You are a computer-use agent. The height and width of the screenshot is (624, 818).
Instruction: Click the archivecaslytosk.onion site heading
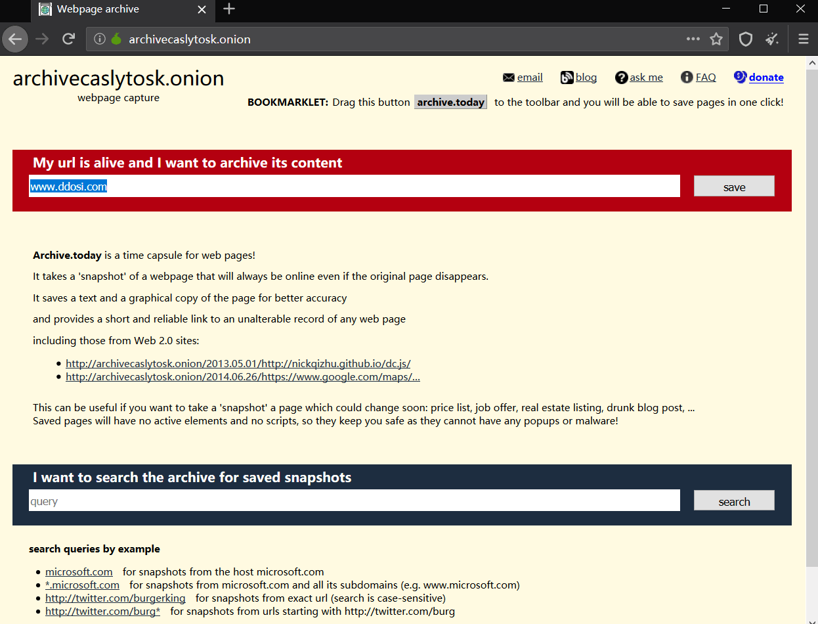click(x=119, y=78)
